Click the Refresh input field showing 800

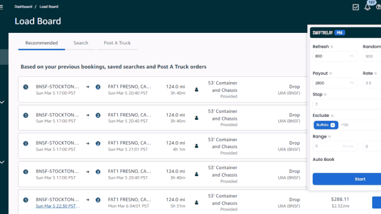[x=335, y=56]
